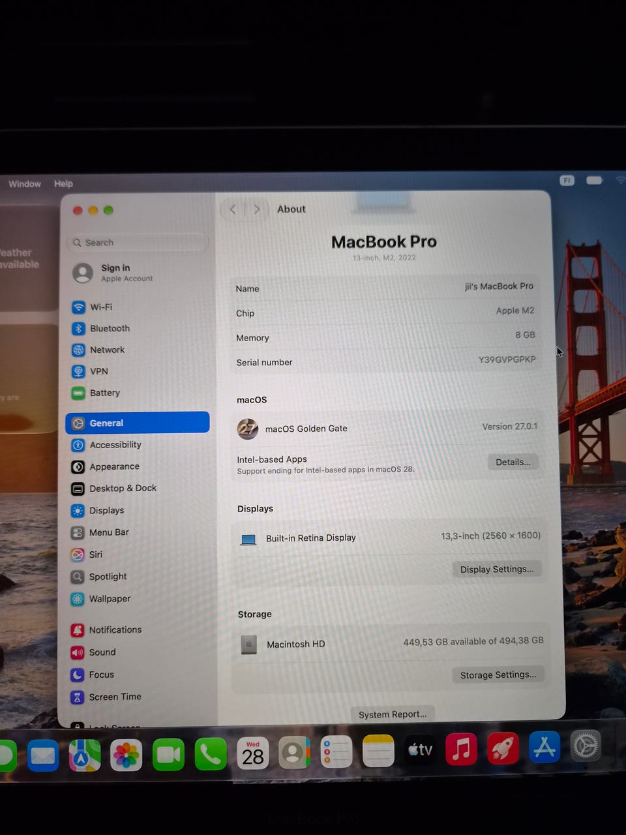Open FaceTime from the Dock

click(x=168, y=754)
